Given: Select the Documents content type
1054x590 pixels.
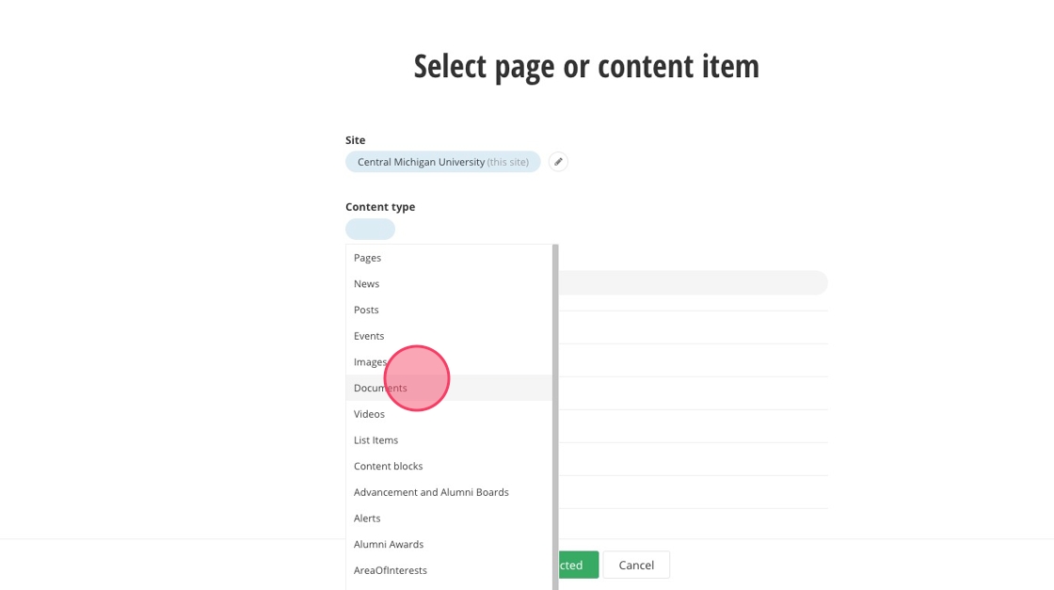Looking at the screenshot, I should coord(380,388).
